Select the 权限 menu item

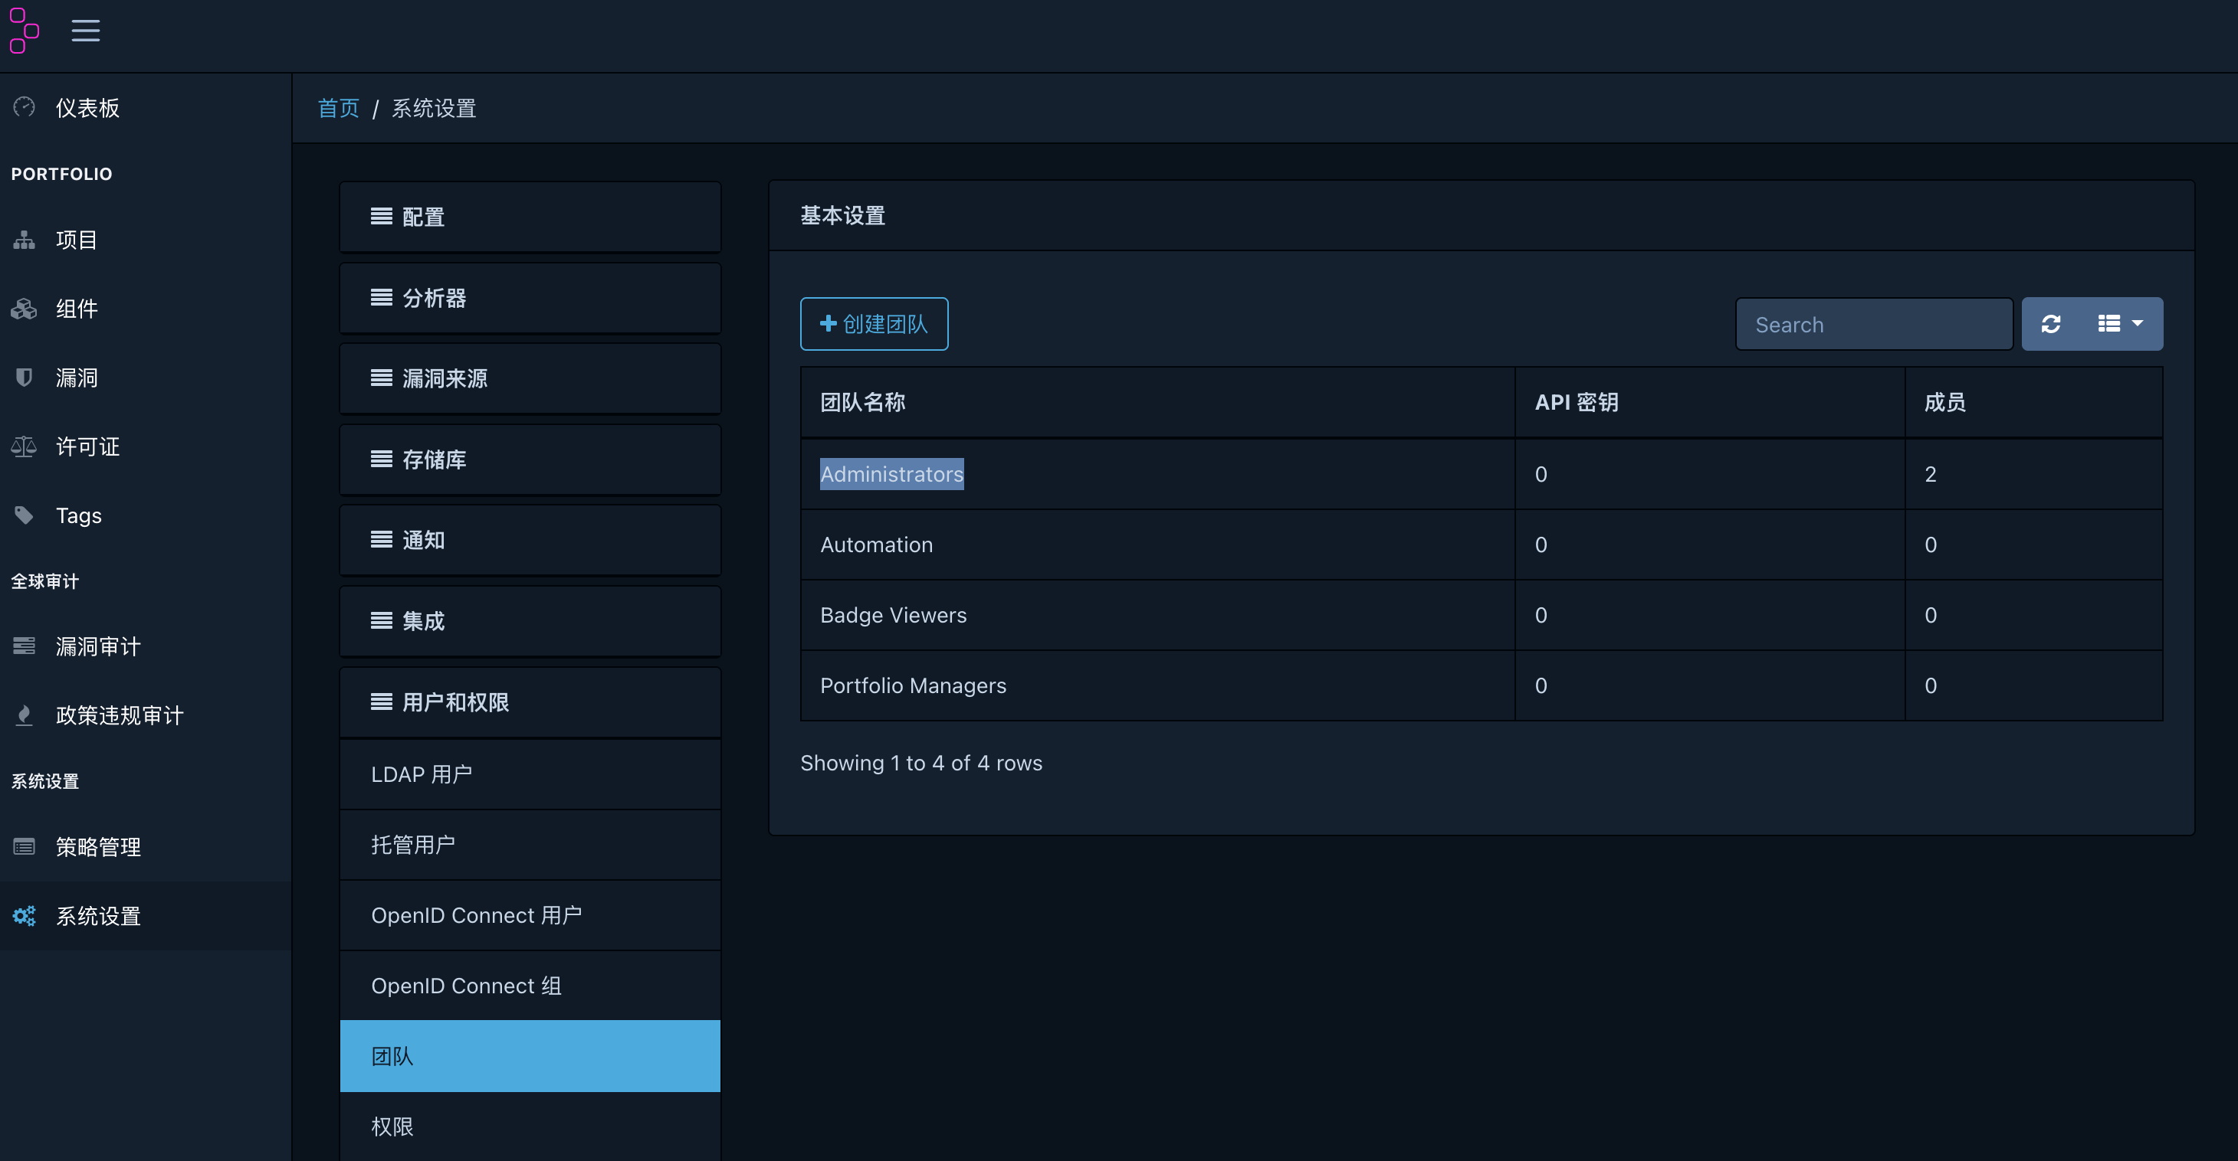(x=392, y=1127)
